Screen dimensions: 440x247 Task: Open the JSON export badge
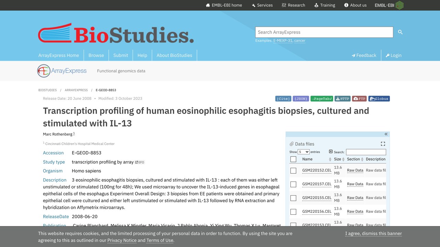[301, 99]
